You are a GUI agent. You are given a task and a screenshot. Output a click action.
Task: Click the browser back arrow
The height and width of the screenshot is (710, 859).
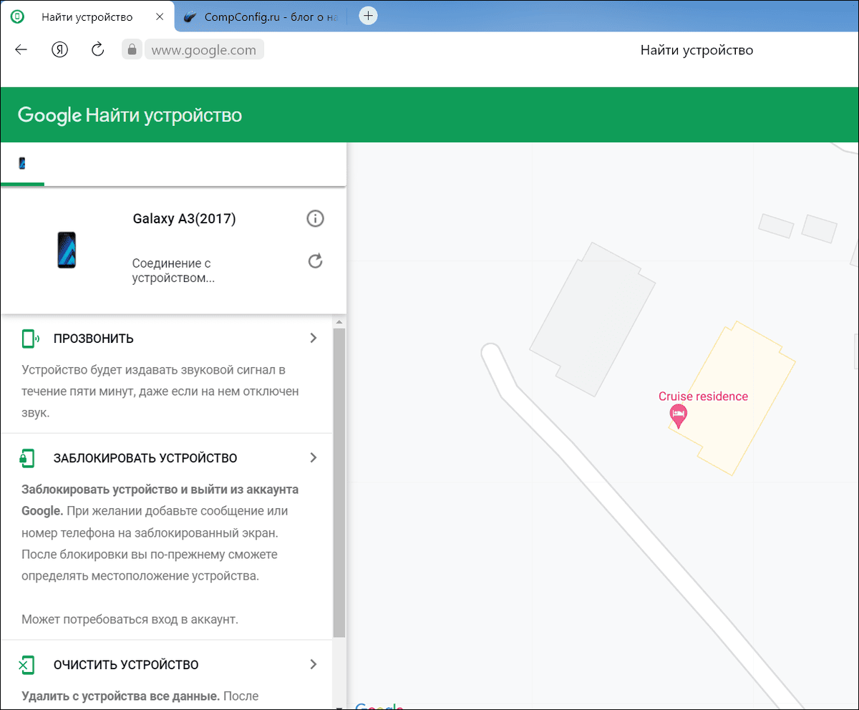(x=21, y=49)
